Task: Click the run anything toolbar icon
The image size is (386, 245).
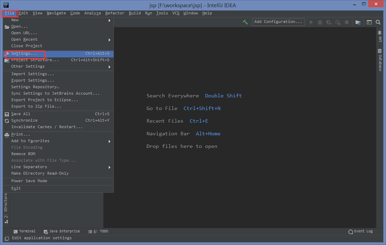Action: click(369, 23)
